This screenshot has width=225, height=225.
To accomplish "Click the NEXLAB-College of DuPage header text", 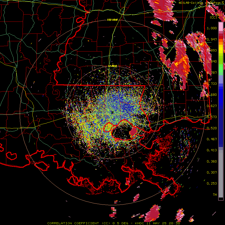I will [200, 3].
